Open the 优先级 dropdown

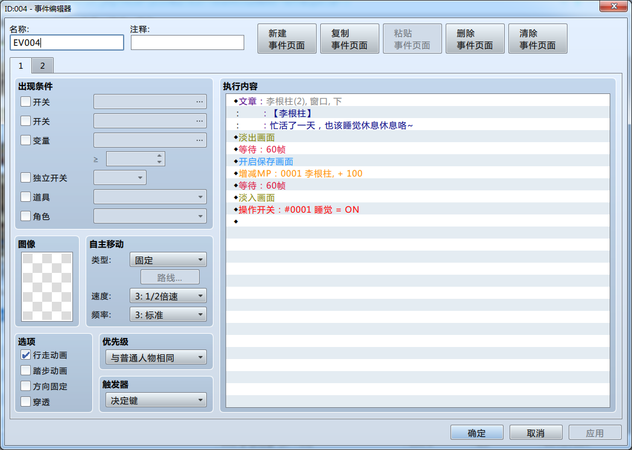pos(156,357)
